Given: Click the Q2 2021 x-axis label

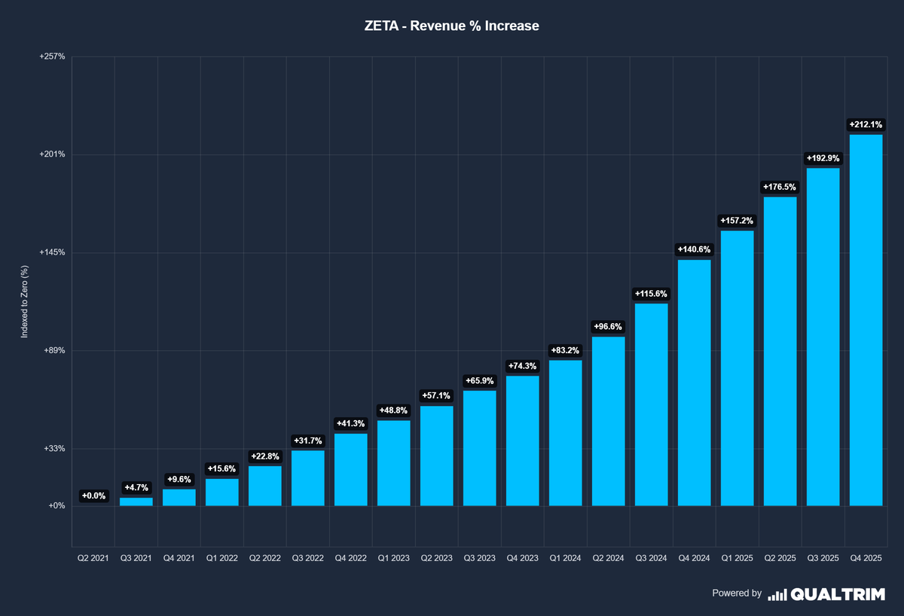Looking at the screenshot, I should coord(93,559).
